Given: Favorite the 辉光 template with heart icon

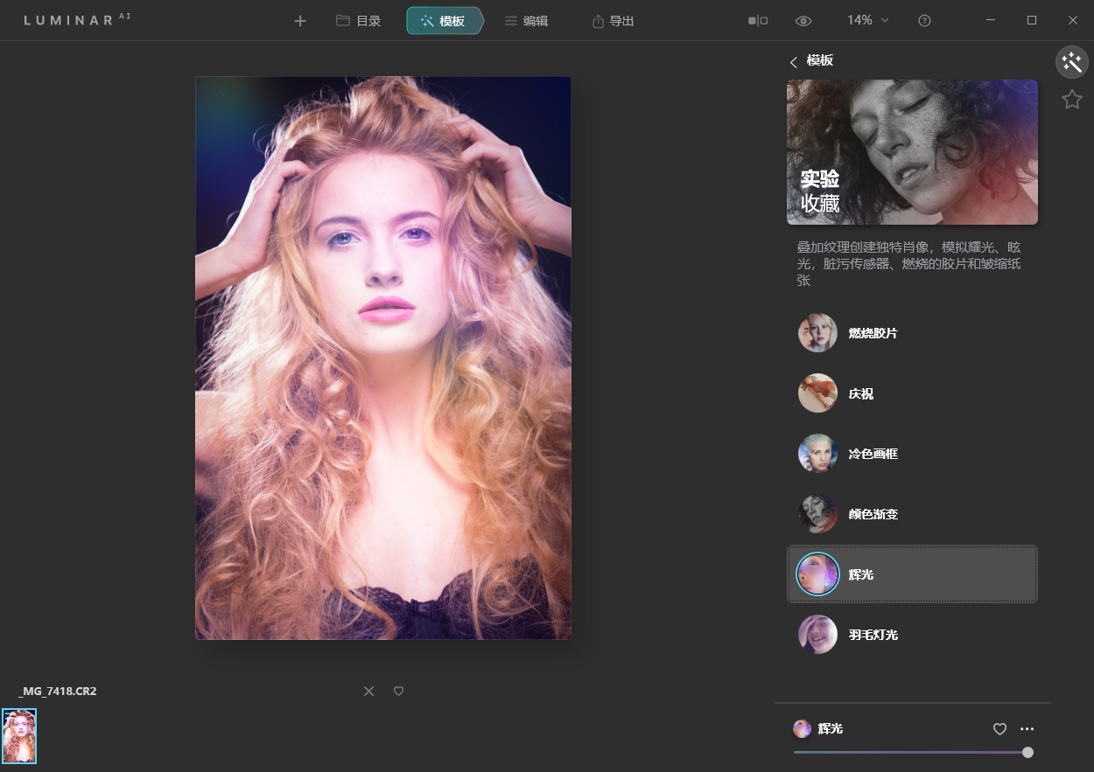Looking at the screenshot, I should [999, 729].
